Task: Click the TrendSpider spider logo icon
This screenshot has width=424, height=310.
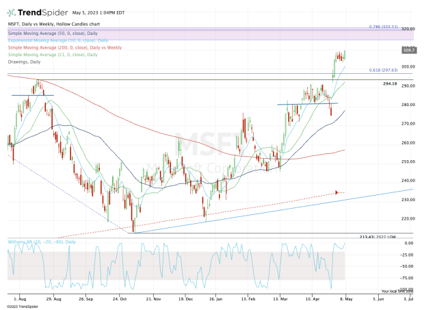Action: pos(12,13)
